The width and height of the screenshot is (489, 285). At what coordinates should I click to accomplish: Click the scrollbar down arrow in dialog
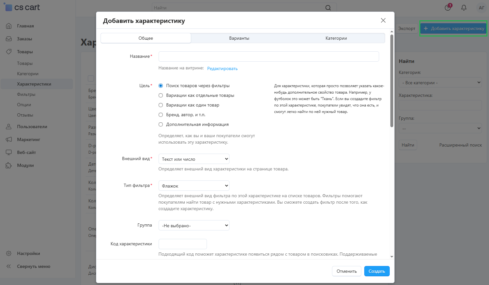[392, 257]
